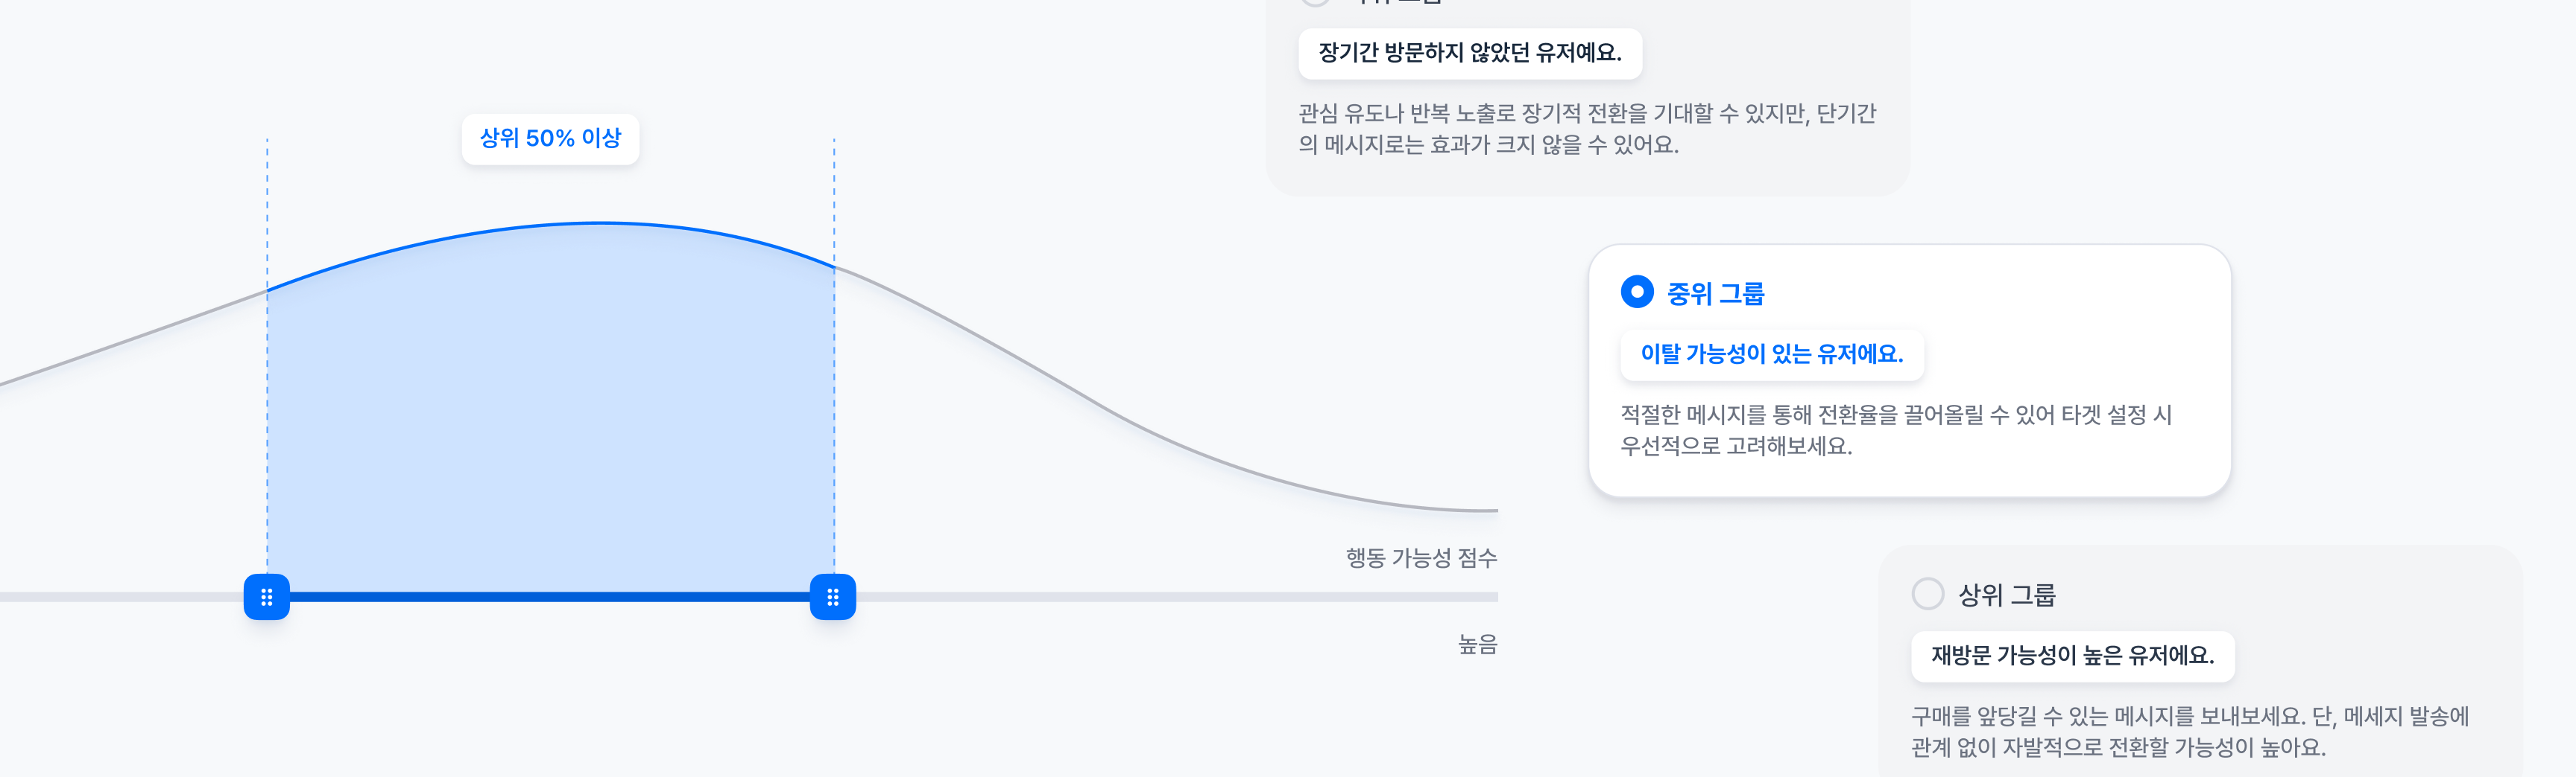Select the 중위 그룹 radio button

[1637, 292]
